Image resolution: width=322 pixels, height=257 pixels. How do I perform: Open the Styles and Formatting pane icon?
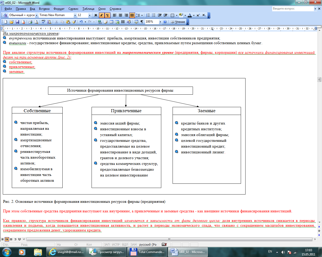pyautogui.click(x=5, y=15)
